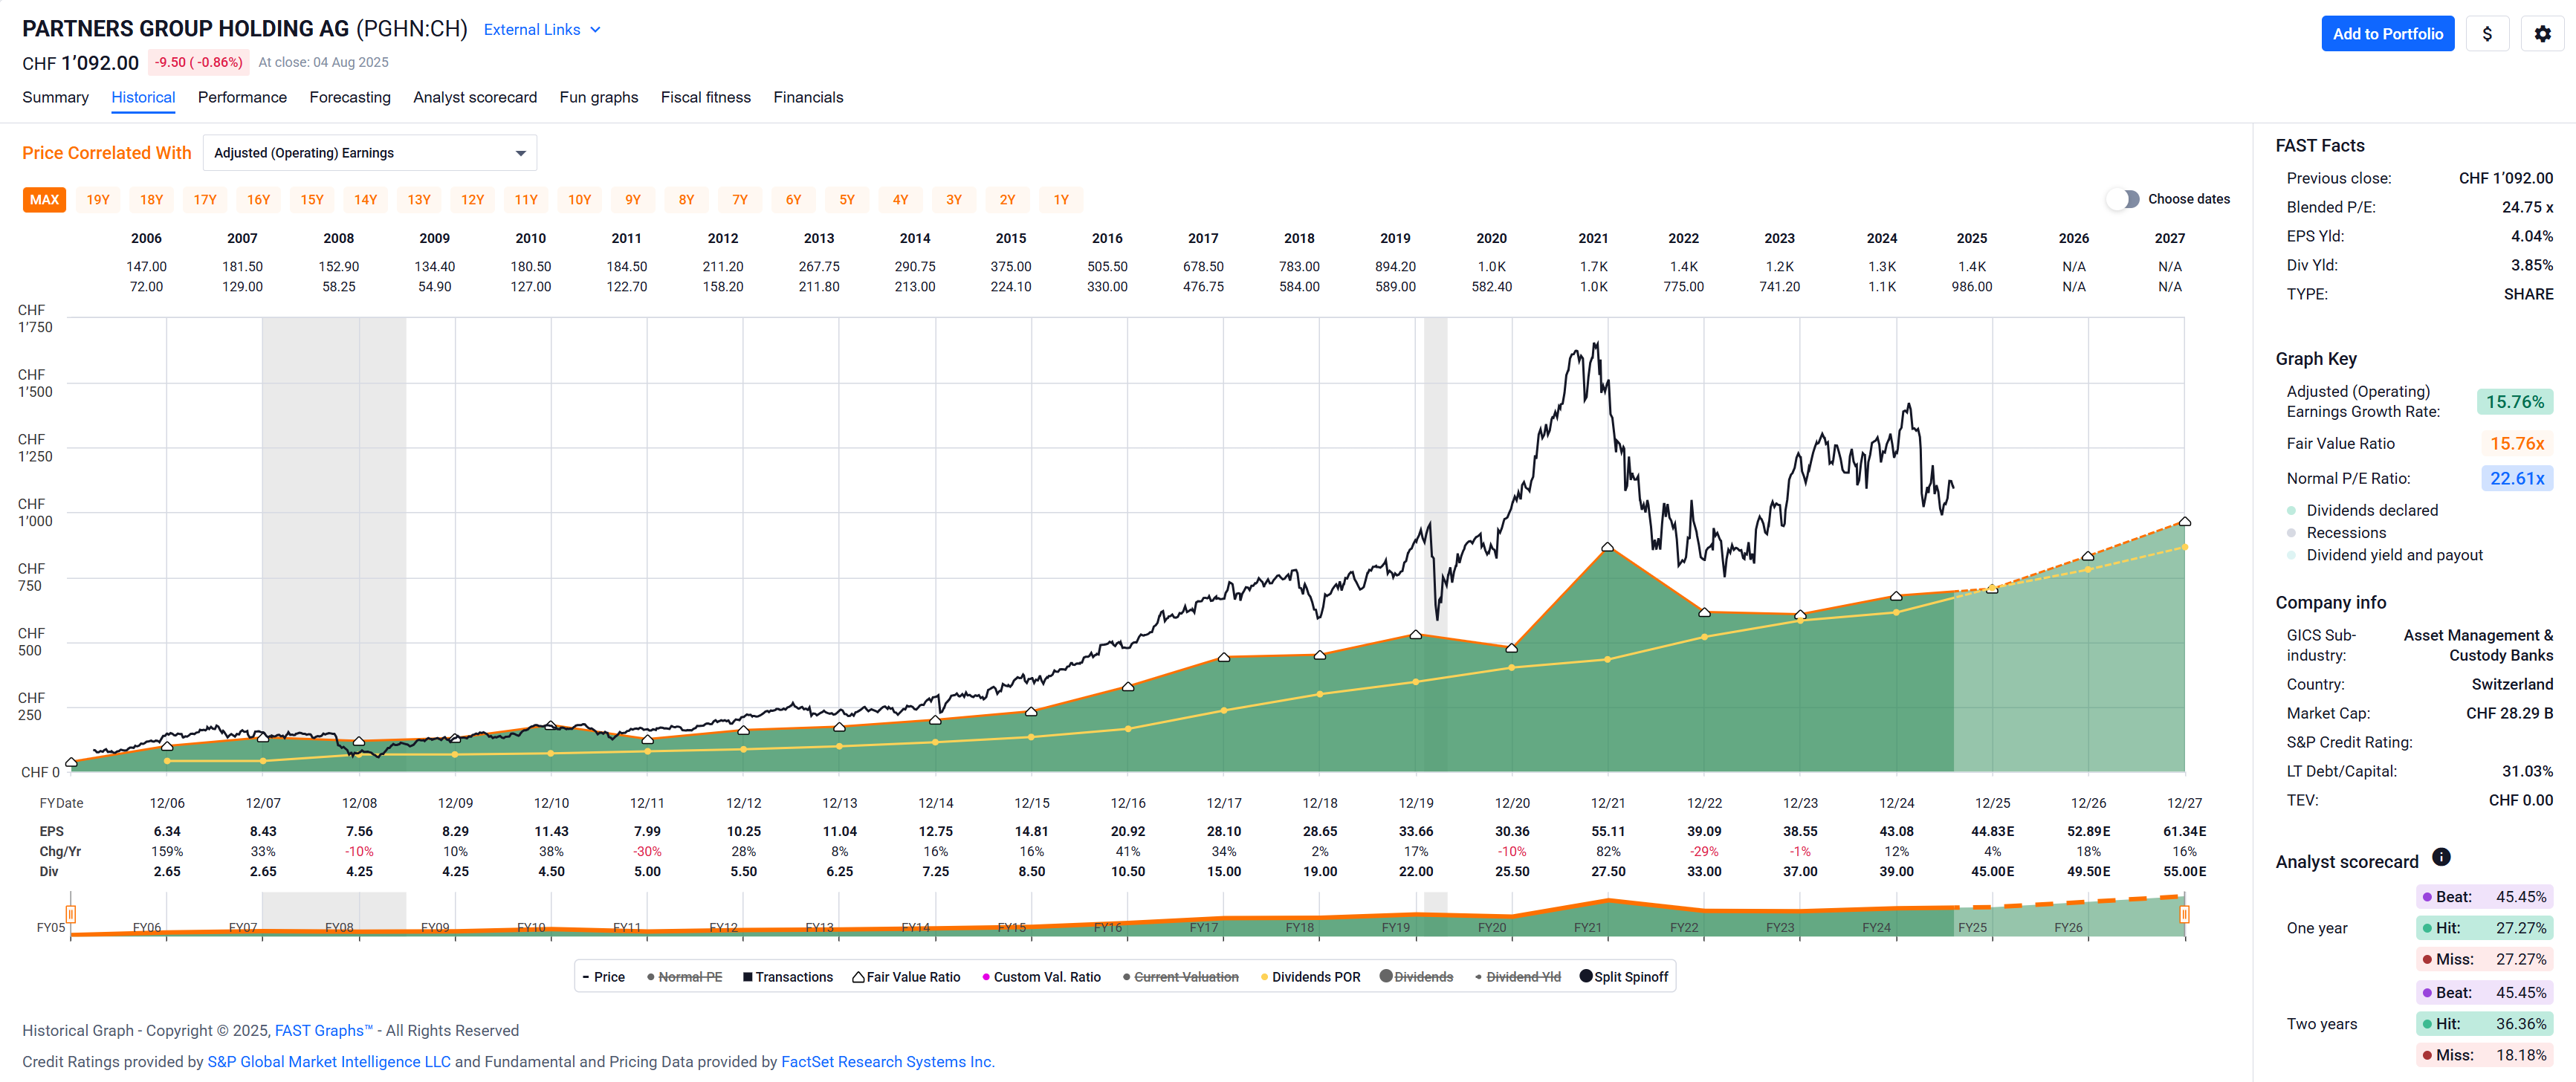
Task: Open the Forecasting tab
Action: pyautogui.click(x=350, y=97)
